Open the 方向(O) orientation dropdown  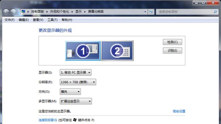[70, 92]
